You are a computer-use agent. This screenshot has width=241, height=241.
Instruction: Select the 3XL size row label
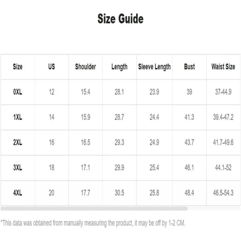pos(18,167)
